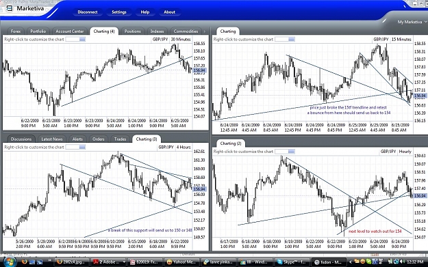Click the Windows Start orb
428x267 pixels.
[x=9, y=262]
